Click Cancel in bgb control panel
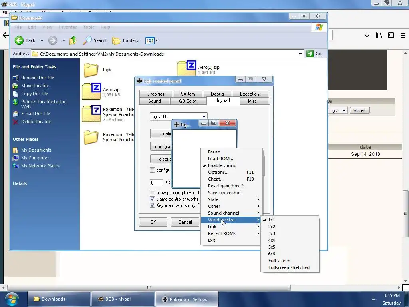 185,222
